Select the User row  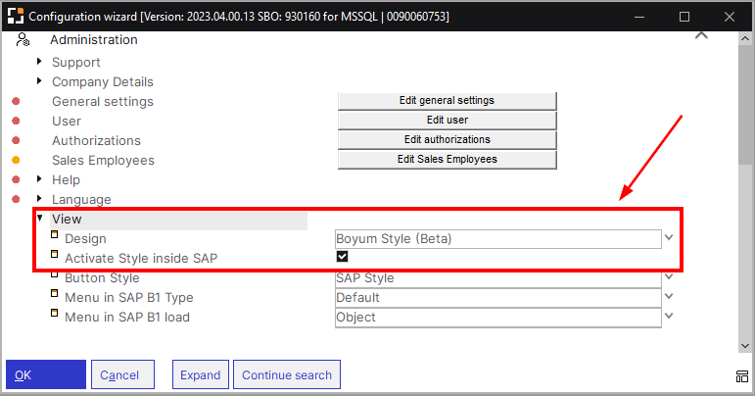[67, 122]
